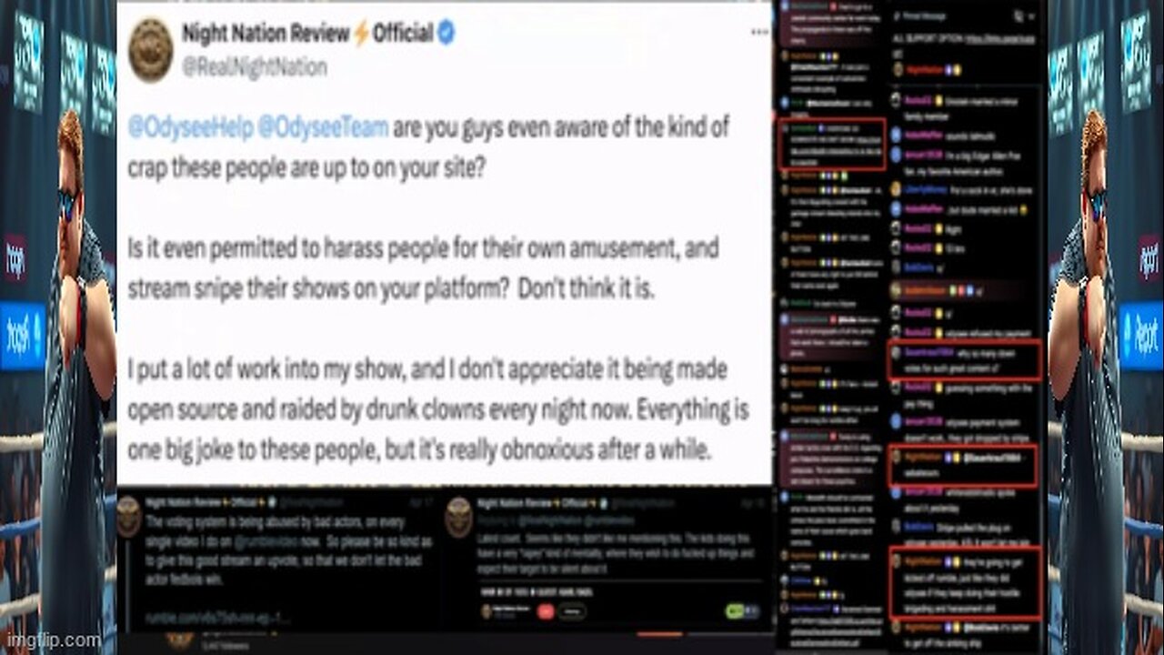Click the blue Report sign beside the left boxer
The height and width of the screenshot is (655, 1164).
pyautogui.click(x=22, y=336)
